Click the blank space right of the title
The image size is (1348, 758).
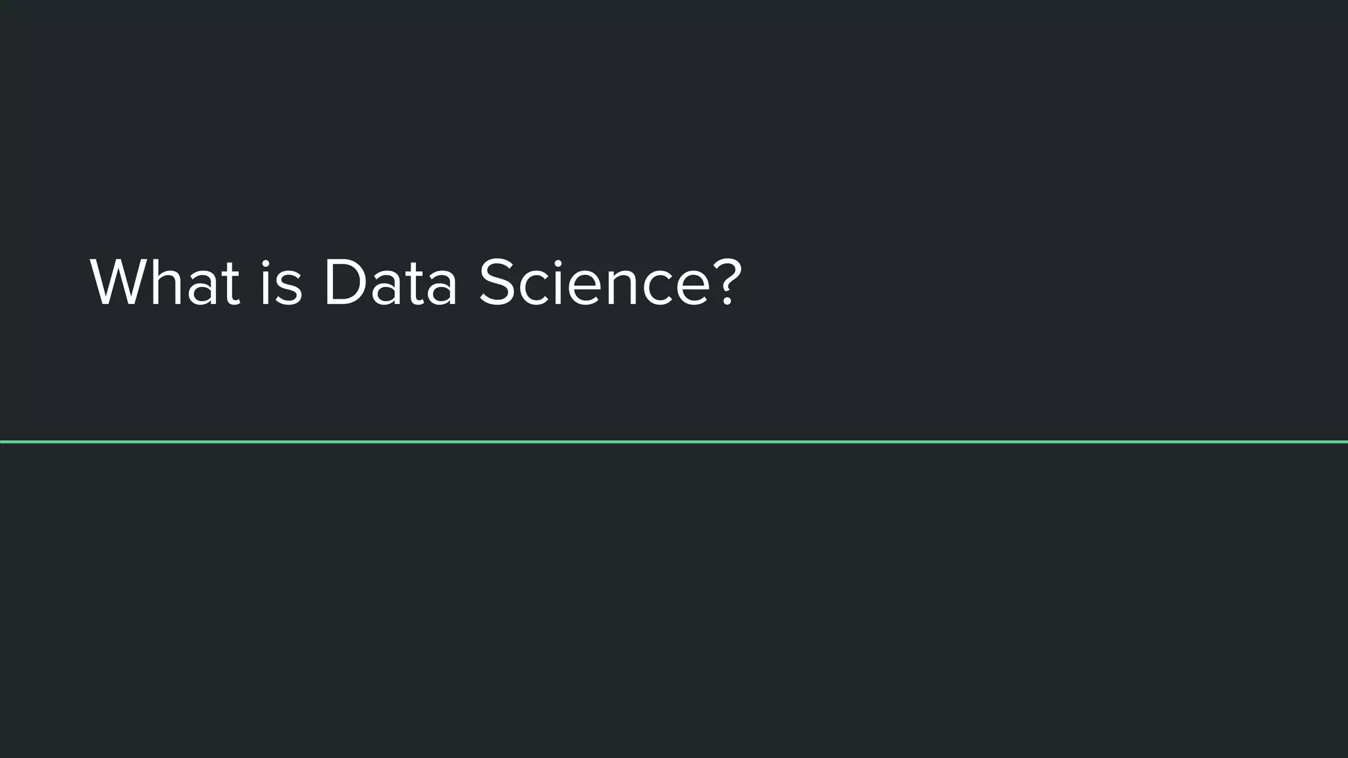(x=1040, y=282)
